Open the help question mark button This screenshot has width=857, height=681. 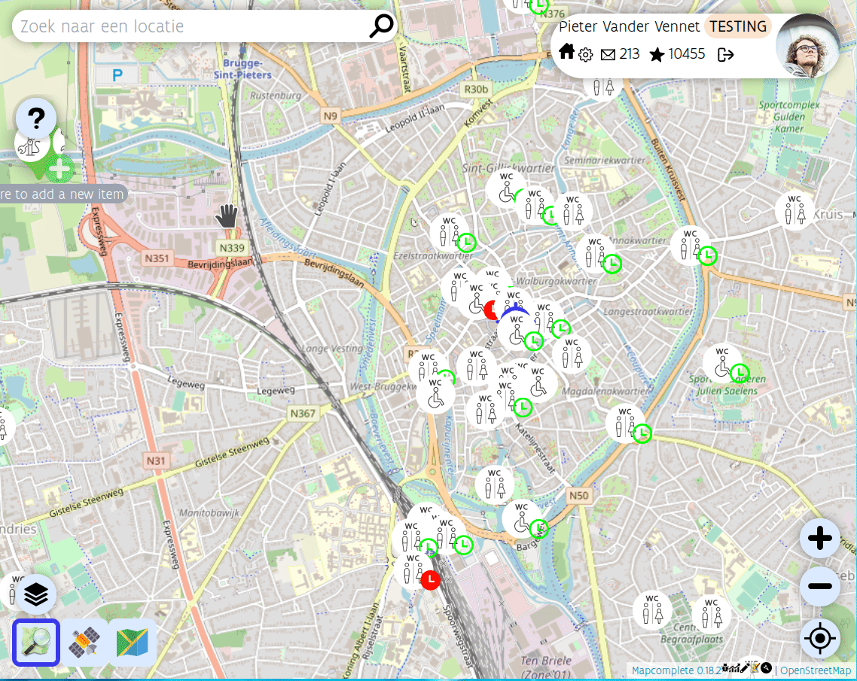35,118
